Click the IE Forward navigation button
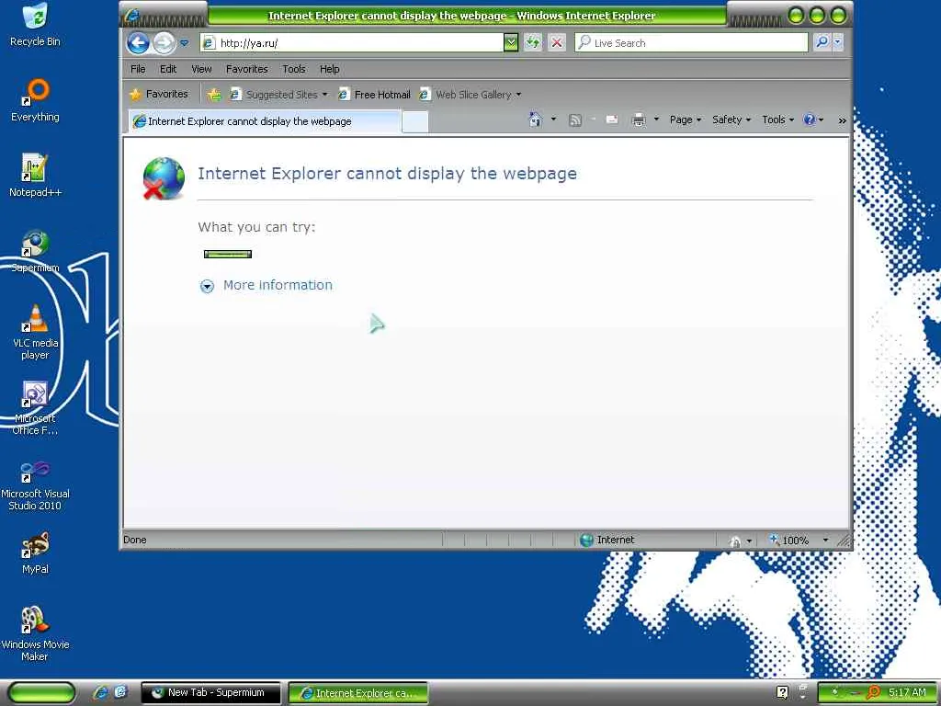Screen dimensions: 941x706 (x=164, y=42)
